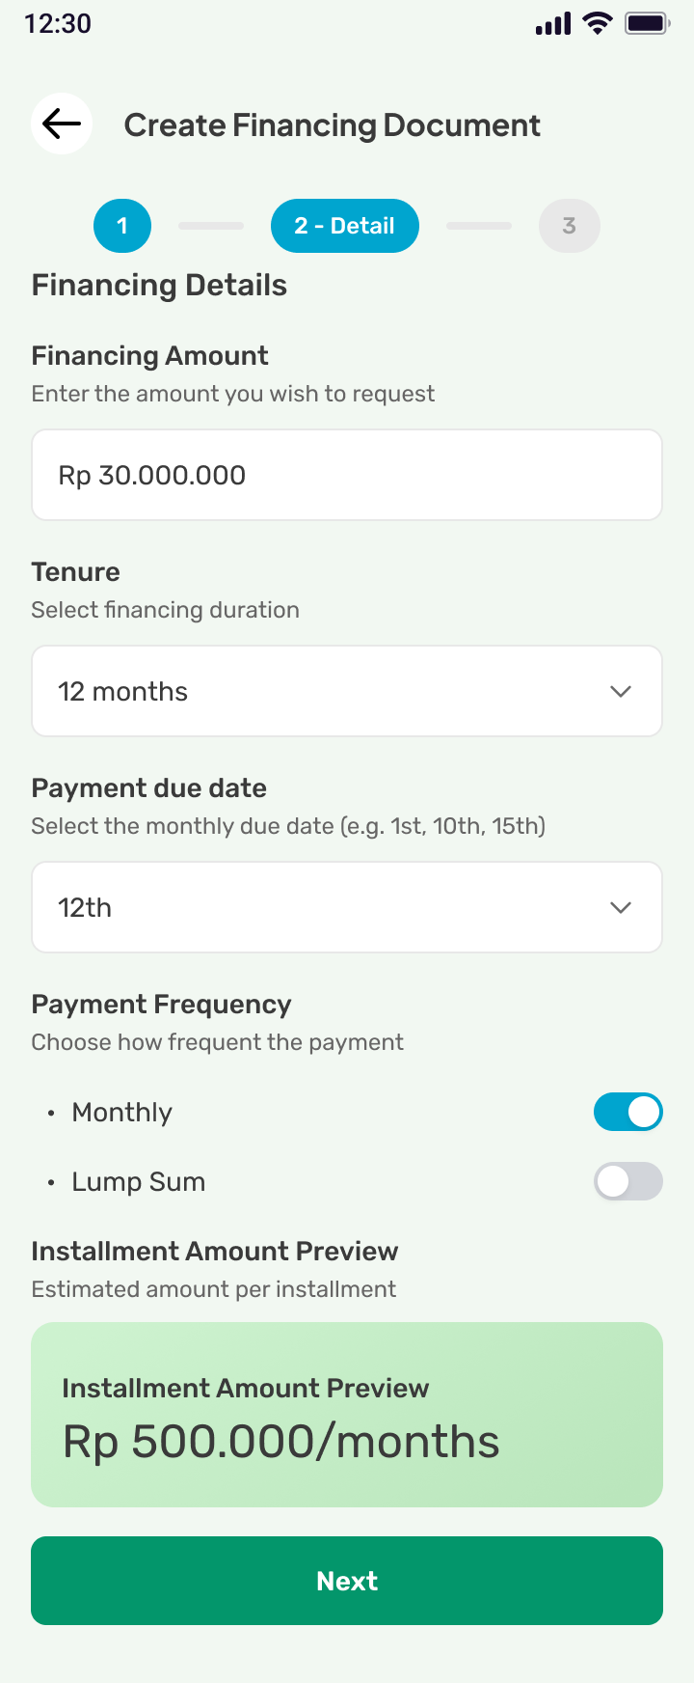The height and width of the screenshot is (1683, 694).
Task: Tap the Wi-Fi status icon
Action: pyautogui.click(x=599, y=23)
